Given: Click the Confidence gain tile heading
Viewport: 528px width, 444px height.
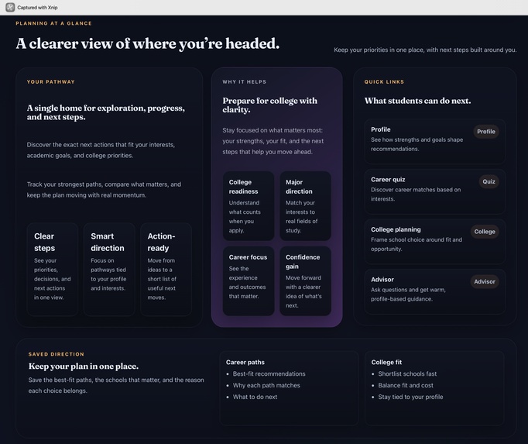Looking at the screenshot, I should click(x=303, y=262).
